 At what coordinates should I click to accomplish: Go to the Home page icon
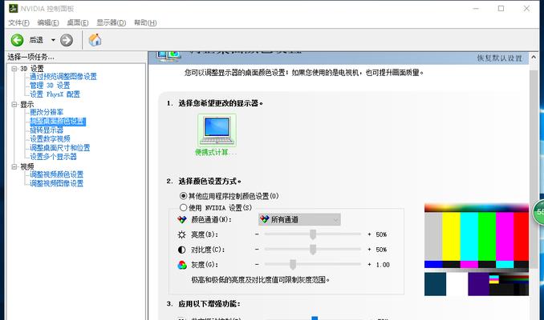pos(95,40)
